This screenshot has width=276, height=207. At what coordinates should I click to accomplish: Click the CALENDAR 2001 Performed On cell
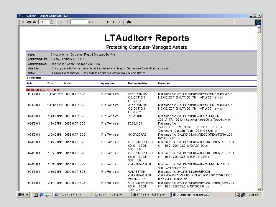[140, 164]
